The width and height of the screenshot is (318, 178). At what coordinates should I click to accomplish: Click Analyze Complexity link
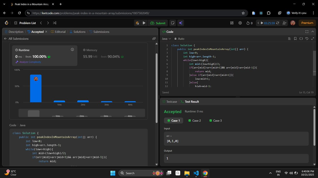28,62
